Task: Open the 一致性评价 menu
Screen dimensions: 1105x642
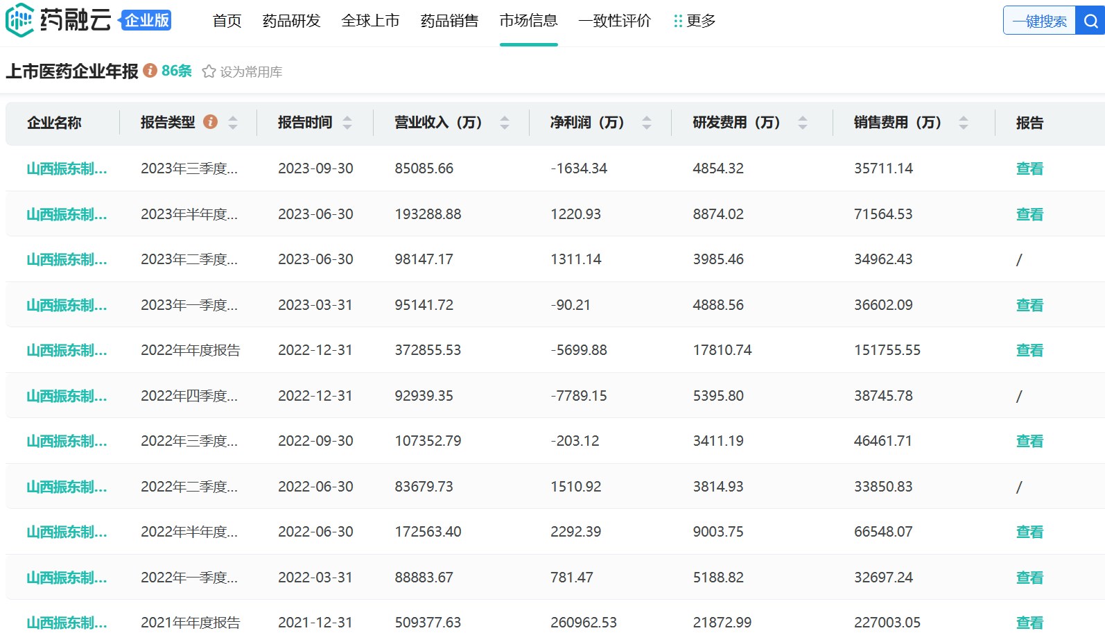Action: pyautogui.click(x=615, y=21)
